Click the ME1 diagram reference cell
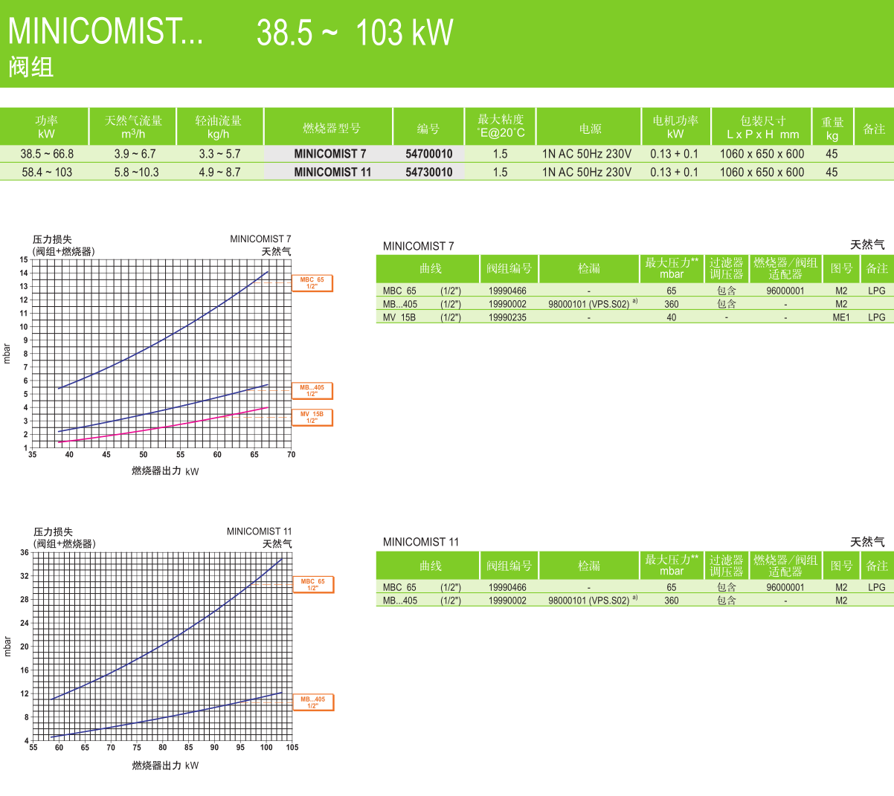894x796 pixels. [x=840, y=317]
